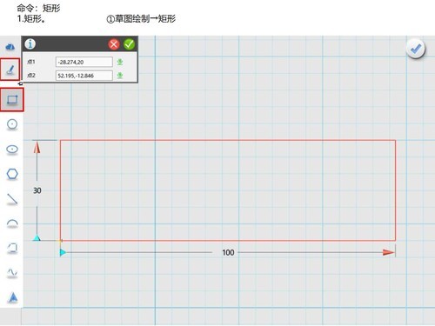The height and width of the screenshot is (326, 435).
Task: Open the basic shapes cloud icon
Action: pyautogui.click(x=10, y=46)
